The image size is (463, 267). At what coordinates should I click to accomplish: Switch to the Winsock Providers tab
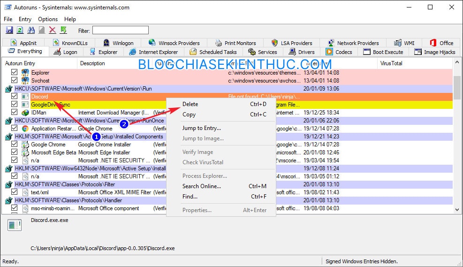[x=174, y=43]
